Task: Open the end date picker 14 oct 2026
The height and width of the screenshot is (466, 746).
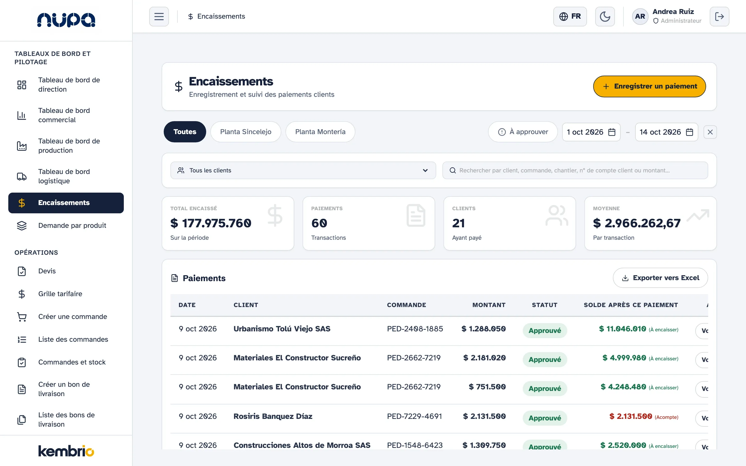Action: [666, 132]
